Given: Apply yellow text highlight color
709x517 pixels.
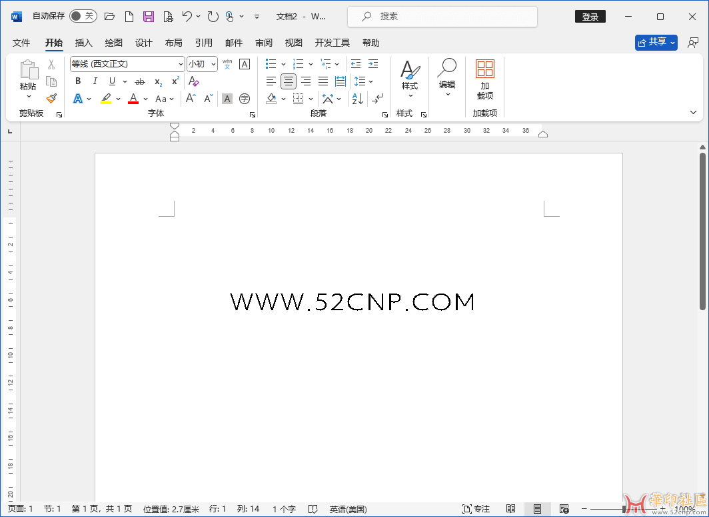Looking at the screenshot, I should point(106,99).
